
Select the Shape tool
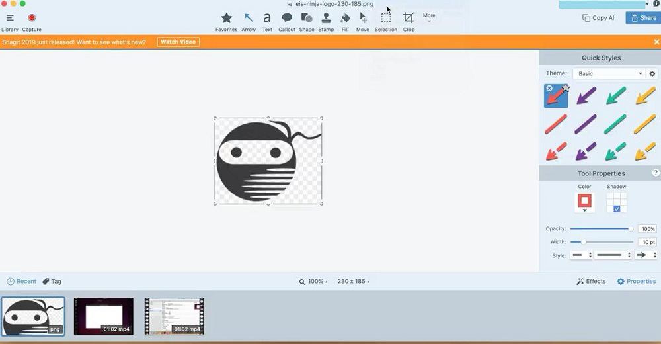[x=307, y=22]
